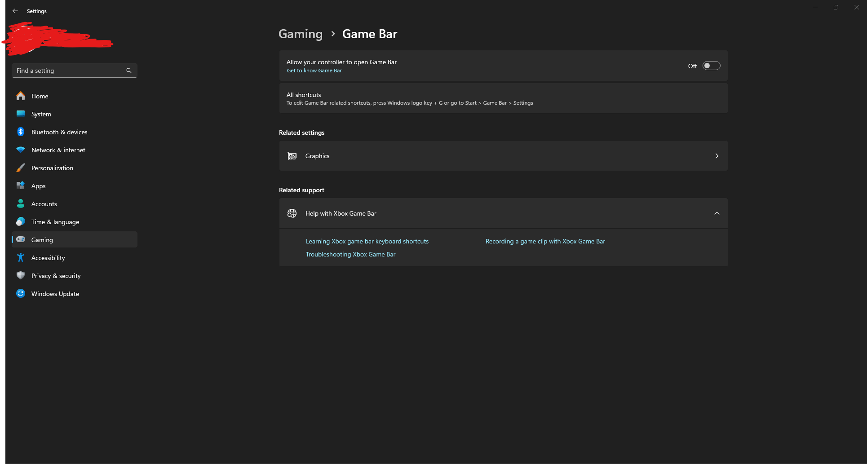The image size is (867, 464).
Task: Click the Related settings heading
Action: [x=301, y=133]
